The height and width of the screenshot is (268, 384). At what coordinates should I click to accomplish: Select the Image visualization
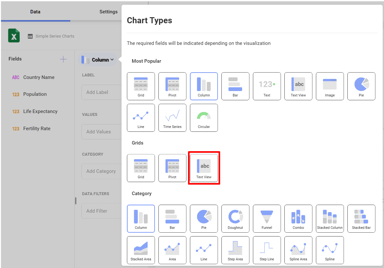tap(330, 86)
